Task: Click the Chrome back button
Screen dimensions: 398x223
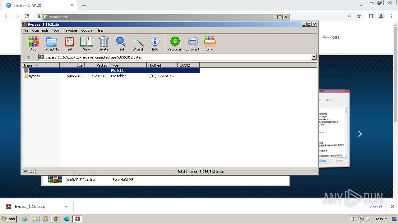Action: point(7,16)
